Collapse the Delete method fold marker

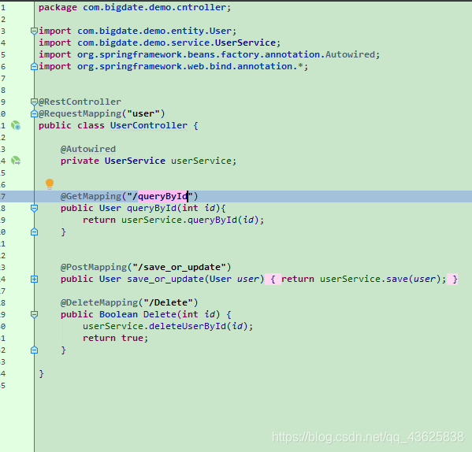[34, 314]
